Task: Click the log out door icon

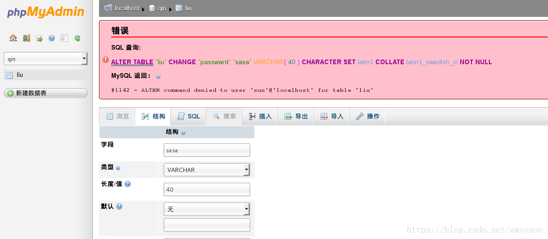Action: pos(26,38)
